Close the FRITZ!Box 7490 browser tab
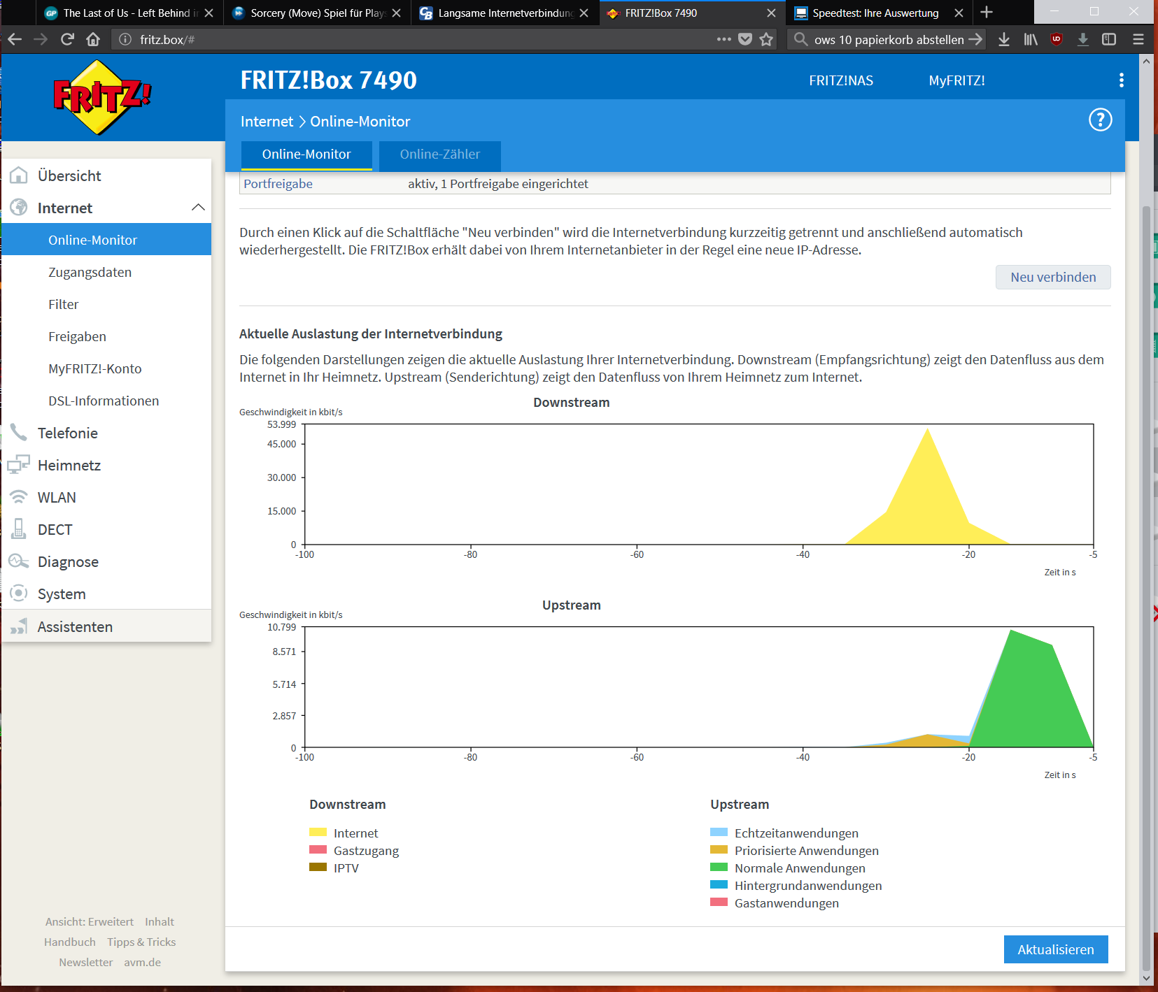This screenshot has width=1158, height=992. pos(771,13)
